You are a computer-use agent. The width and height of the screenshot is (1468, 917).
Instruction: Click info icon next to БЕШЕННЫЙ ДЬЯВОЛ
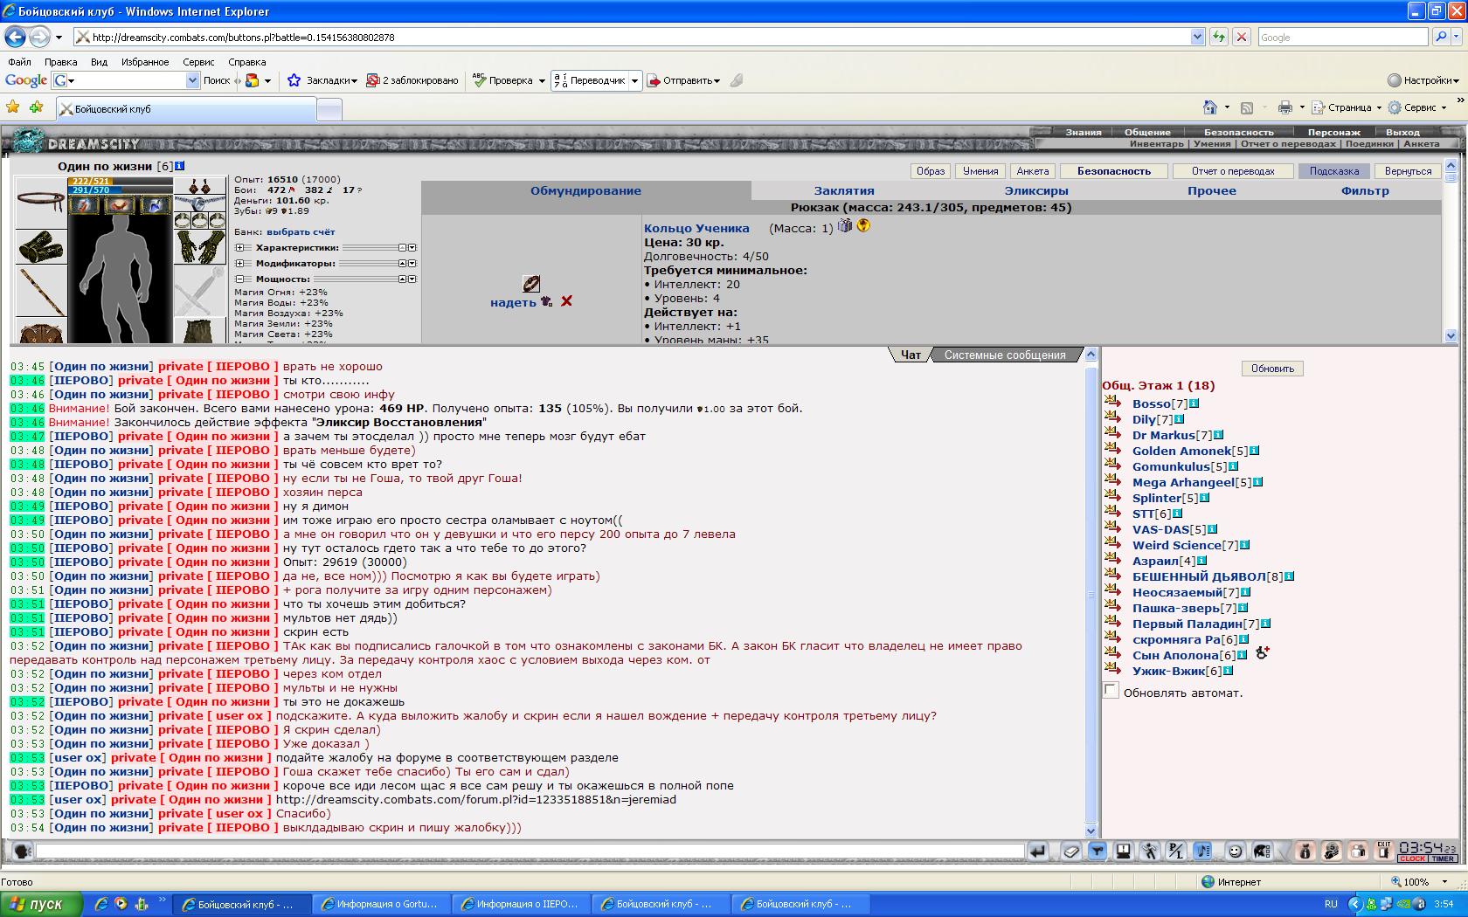pos(1290,576)
